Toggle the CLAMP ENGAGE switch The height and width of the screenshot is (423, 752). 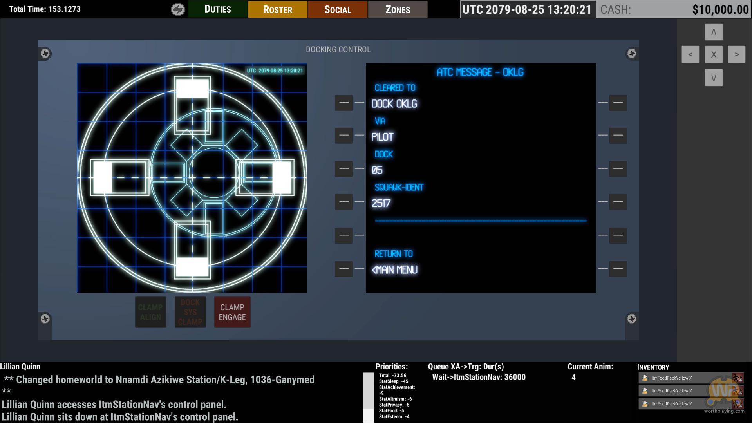coord(232,312)
